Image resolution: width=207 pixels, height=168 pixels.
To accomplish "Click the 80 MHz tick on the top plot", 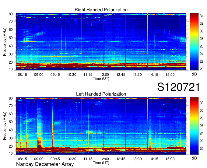I will click(x=11, y=14).
